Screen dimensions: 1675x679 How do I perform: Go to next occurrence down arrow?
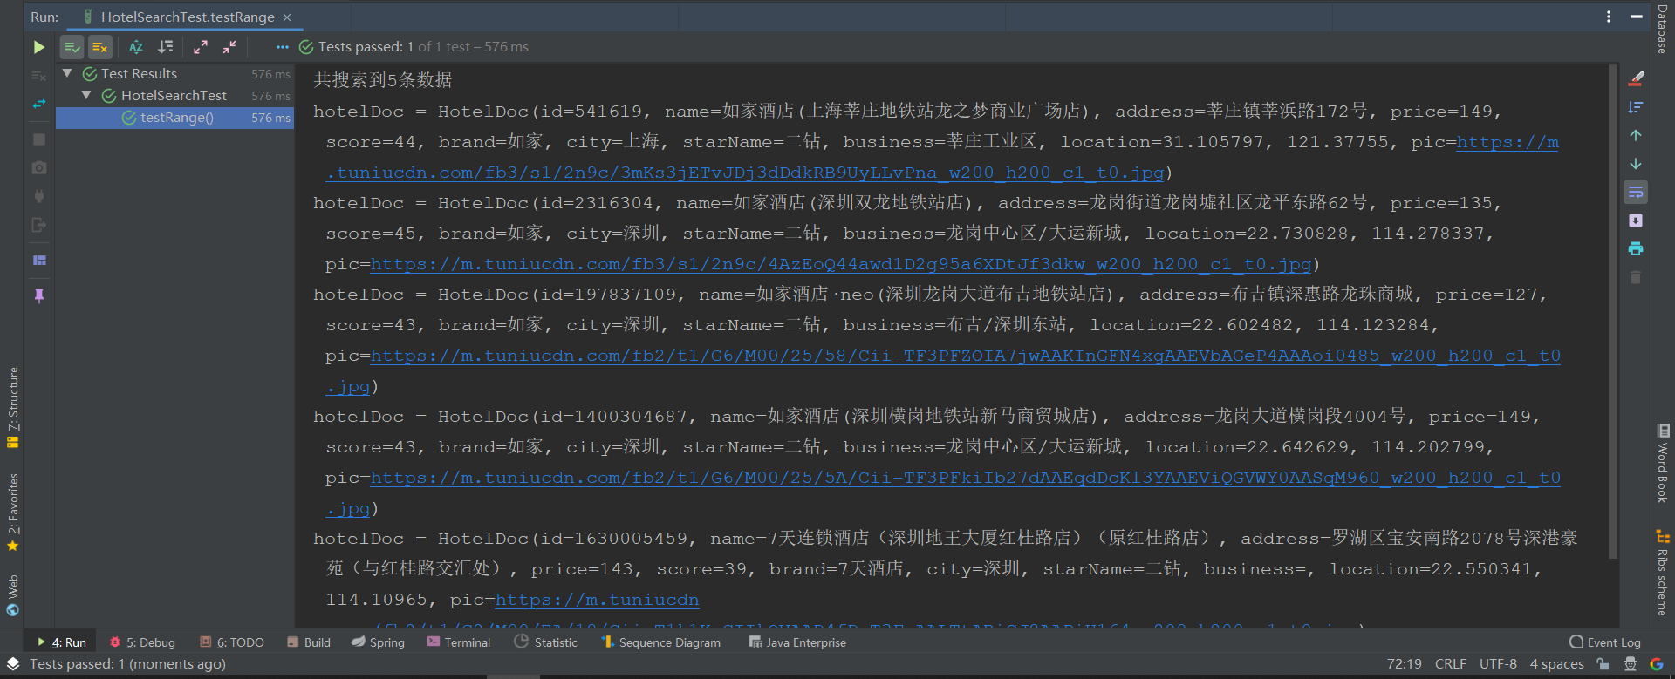1636,164
